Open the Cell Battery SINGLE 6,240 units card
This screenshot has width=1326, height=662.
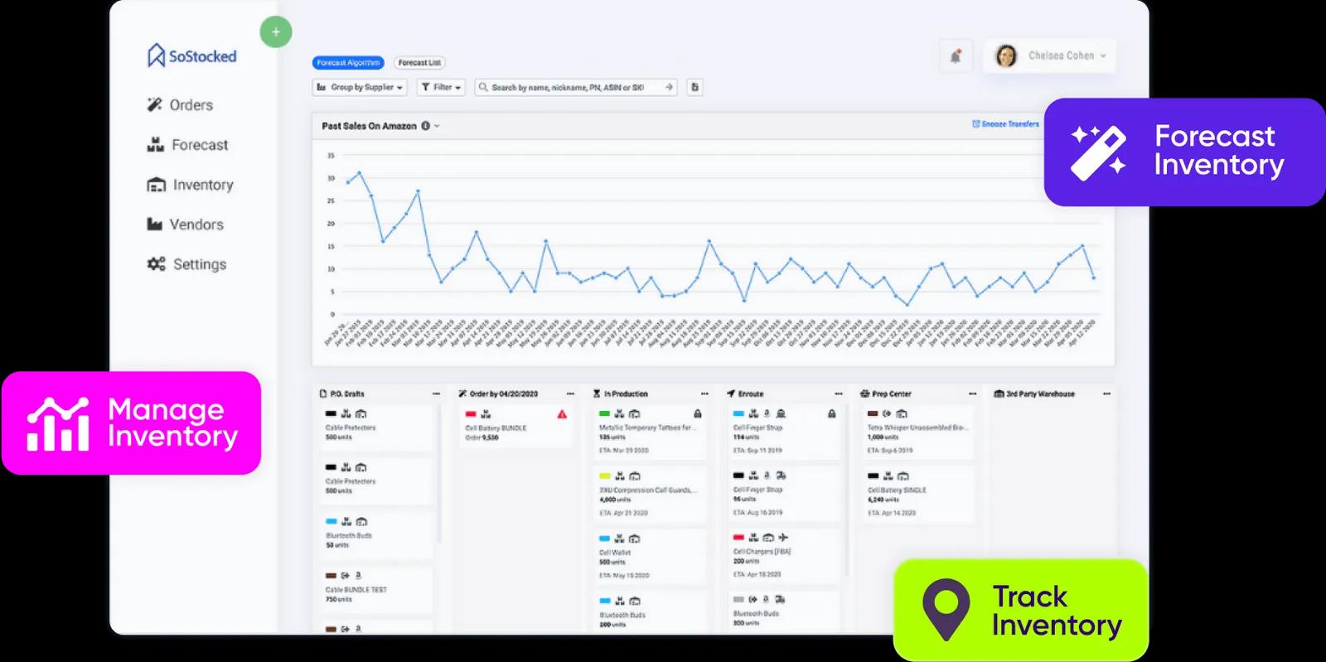click(917, 494)
